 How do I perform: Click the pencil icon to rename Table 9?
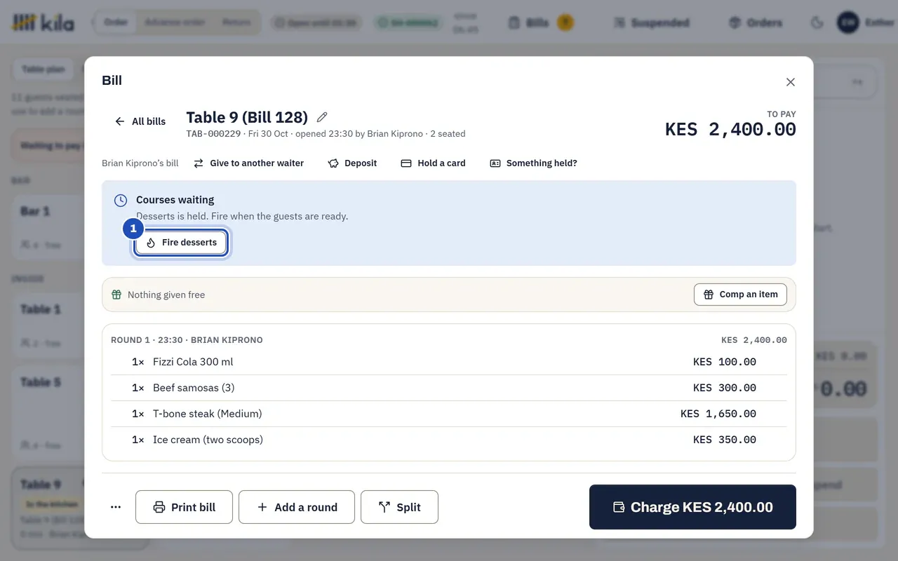pyautogui.click(x=322, y=117)
